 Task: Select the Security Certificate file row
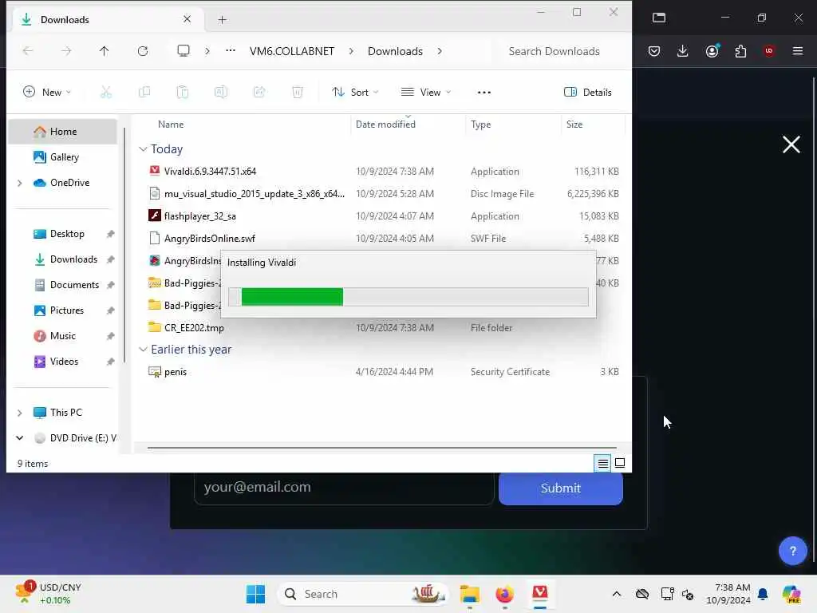[x=383, y=372]
